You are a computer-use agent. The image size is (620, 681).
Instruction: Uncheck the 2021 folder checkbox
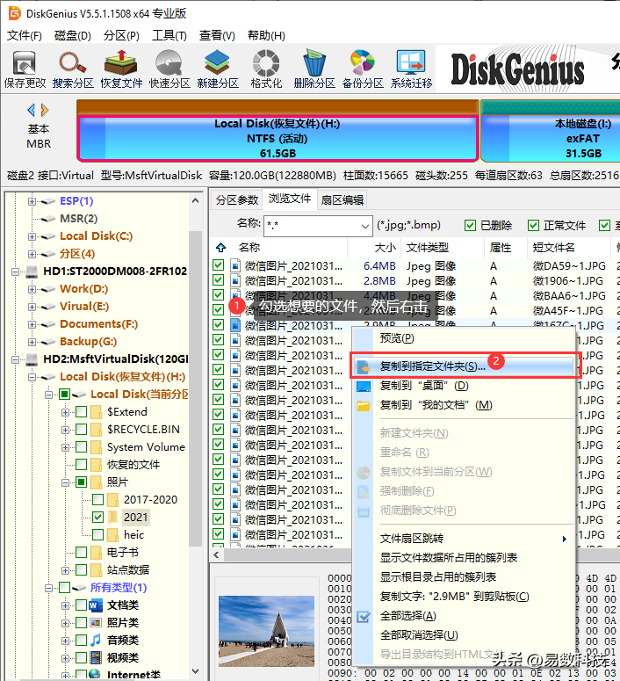(x=97, y=517)
